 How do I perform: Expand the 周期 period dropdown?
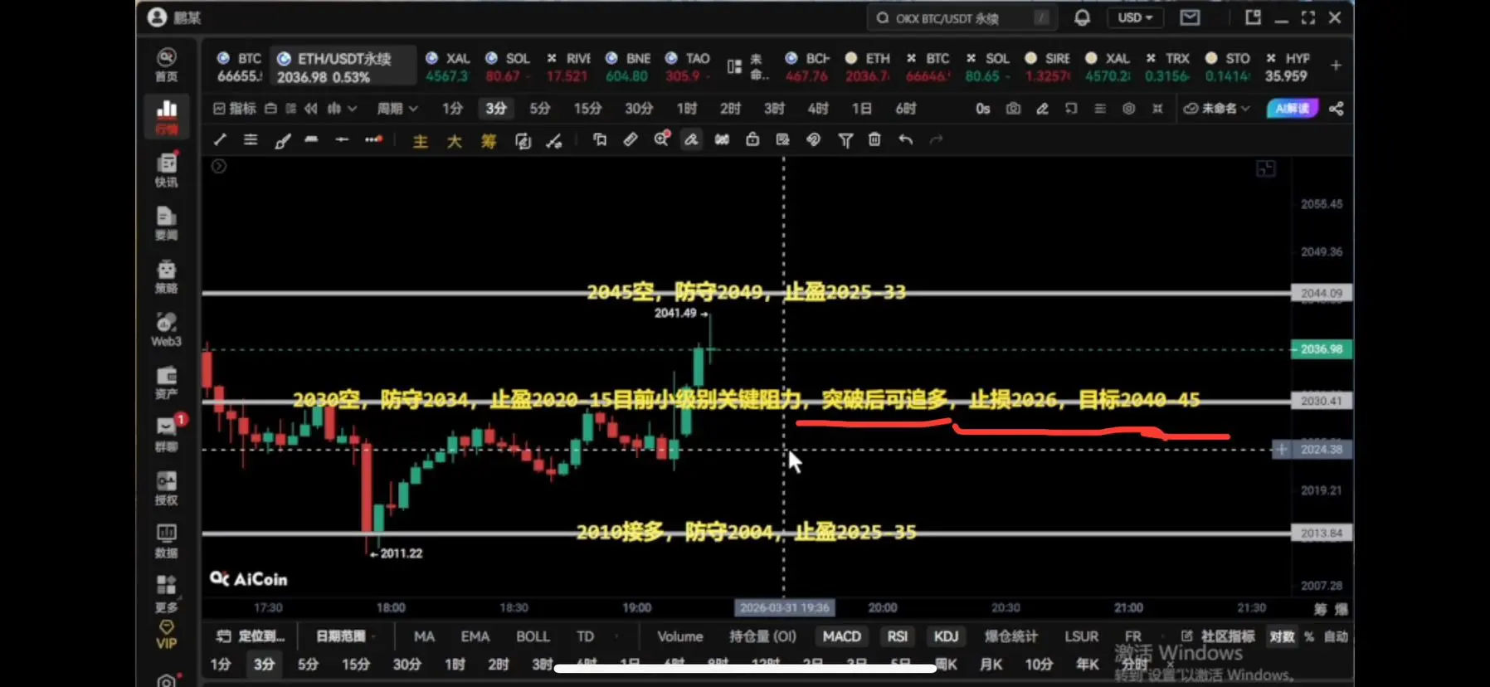(397, 109)
